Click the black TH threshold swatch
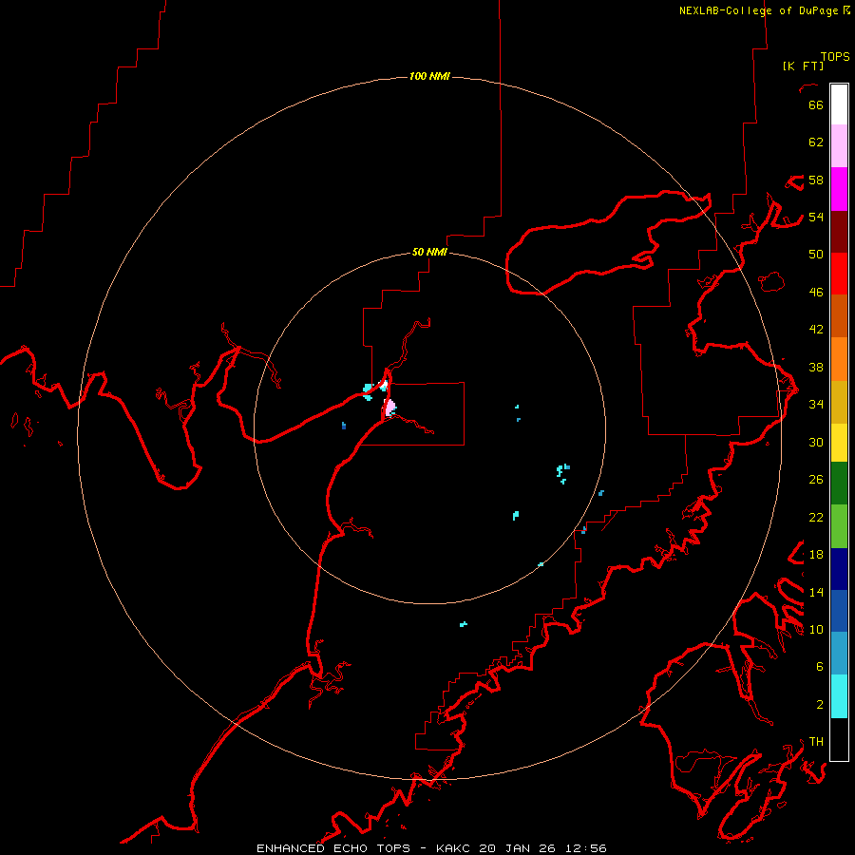The width and height of the screenshot is (855, 855). click(x=839, y=739)
